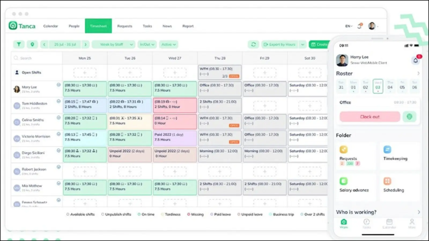Toggle Tom Hiddleston row circle button

coord(58,101)
